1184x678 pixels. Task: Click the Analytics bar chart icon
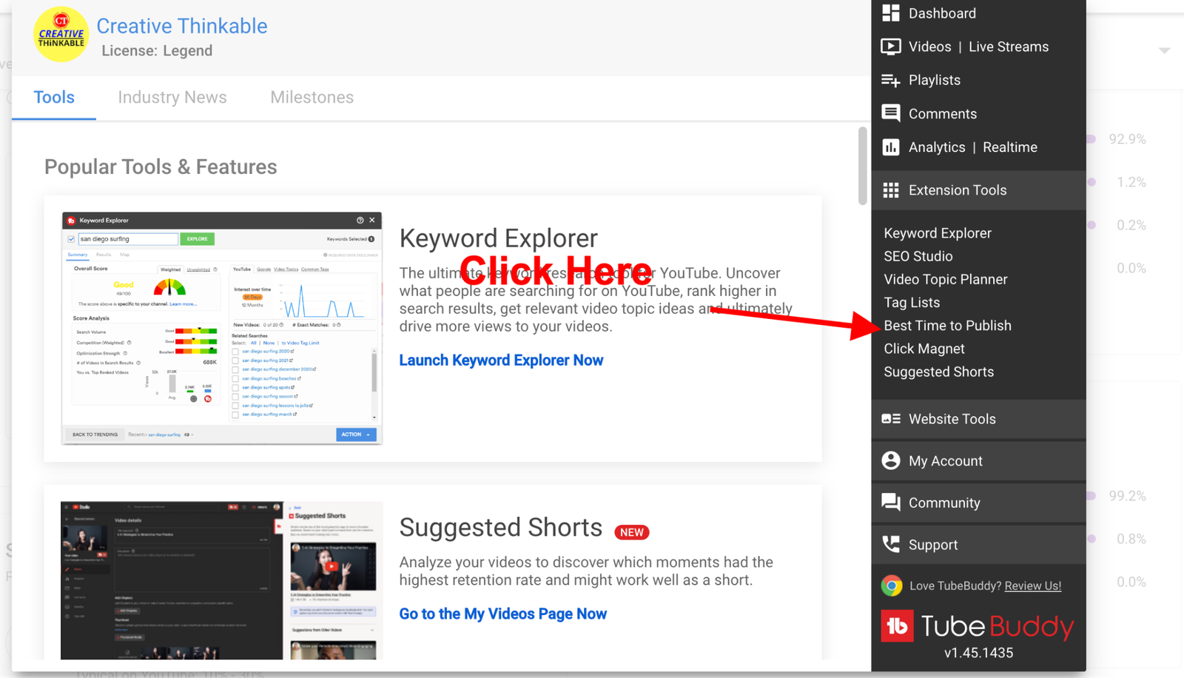pyautogui.click(x=891, y=147)
